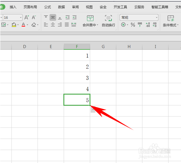Viewport: 181px width, 163px height.
Task: Select column H header
Action: [x=129, y=46]
